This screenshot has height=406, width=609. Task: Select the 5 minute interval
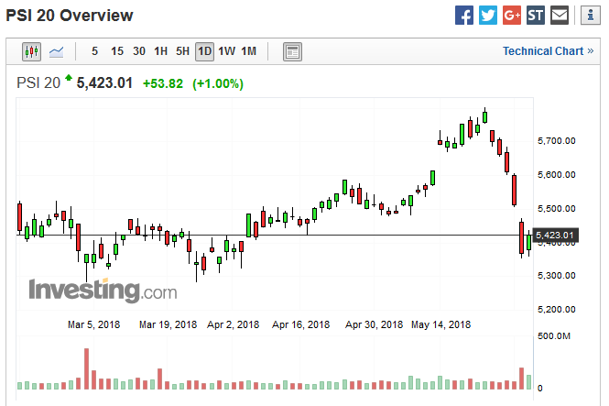(x=94, y=51)
